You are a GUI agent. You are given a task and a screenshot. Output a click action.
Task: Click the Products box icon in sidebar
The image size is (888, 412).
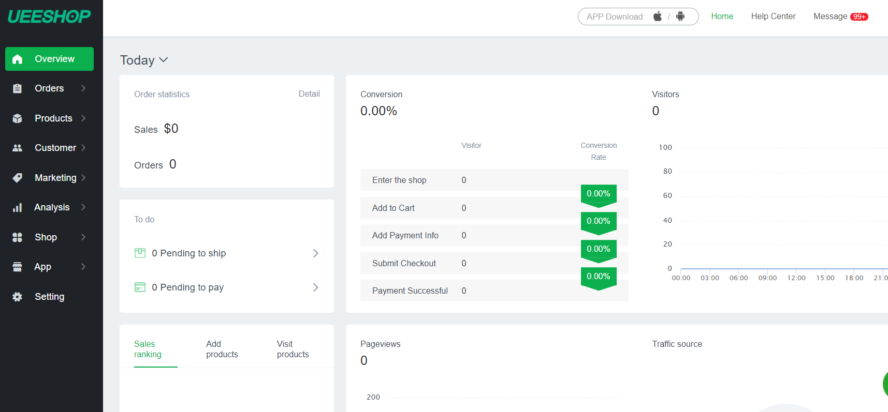click(x=17, y=118)
